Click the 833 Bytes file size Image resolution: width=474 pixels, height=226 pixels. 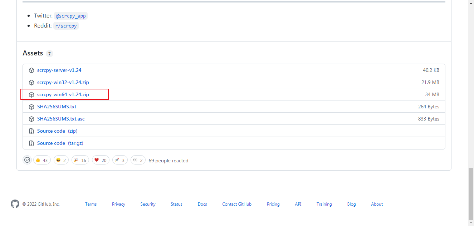[x=429, y=119]
